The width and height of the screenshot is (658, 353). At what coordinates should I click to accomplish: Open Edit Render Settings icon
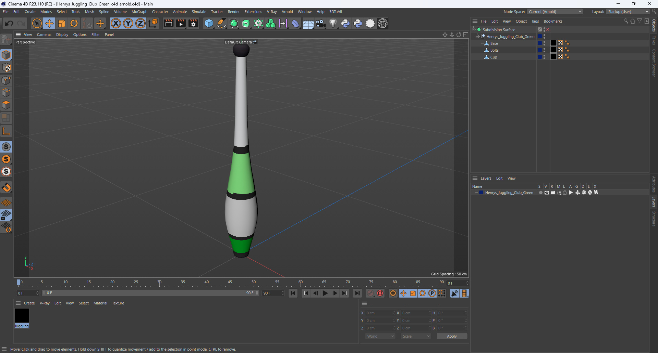pos(194,23)
